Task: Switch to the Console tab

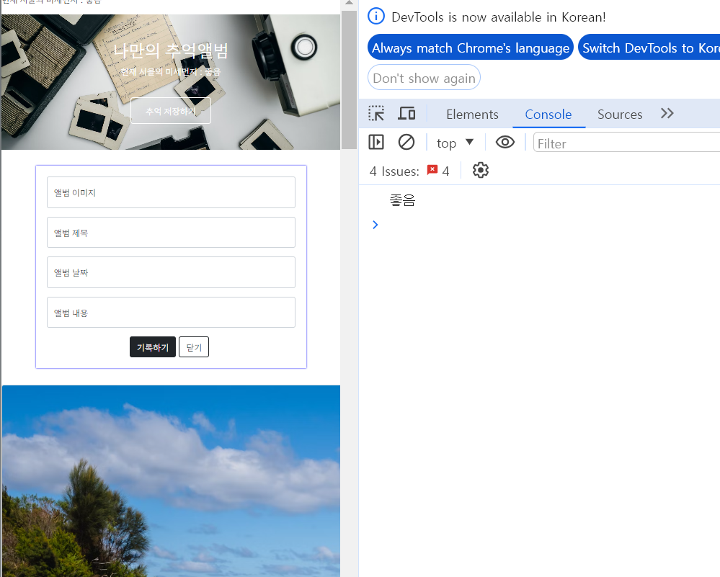Action: pyautogui.click(x=548, y=115)
